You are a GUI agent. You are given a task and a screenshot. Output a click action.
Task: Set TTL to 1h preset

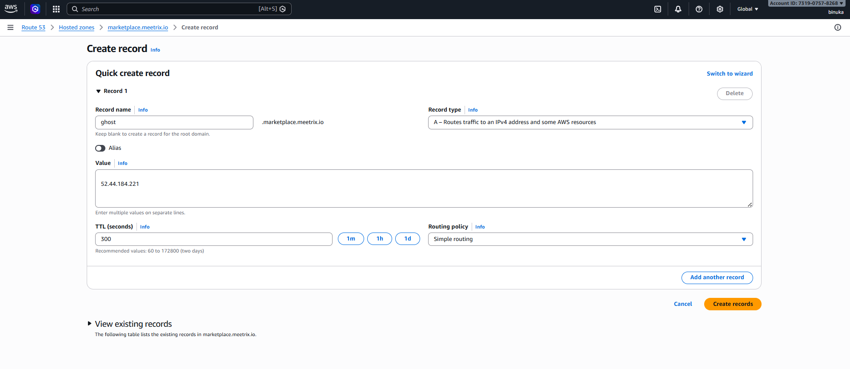(380, 239)
